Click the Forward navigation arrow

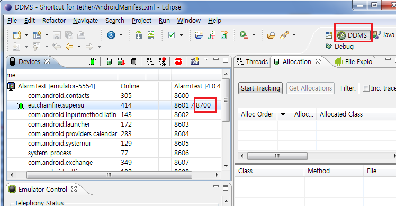[x=89, y=47]
